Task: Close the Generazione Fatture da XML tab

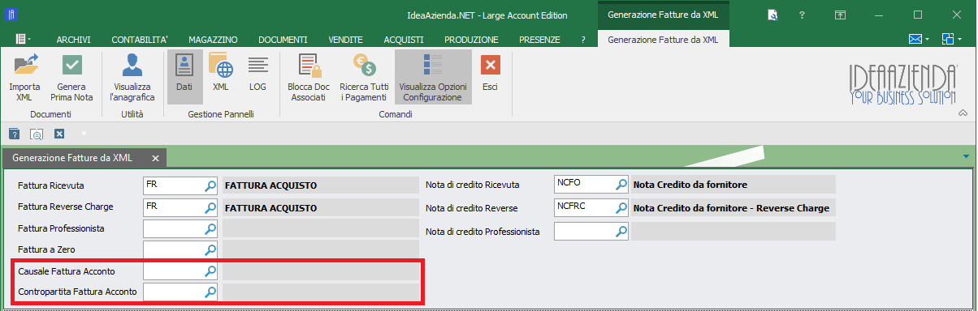Action: (x=156, y=158)
